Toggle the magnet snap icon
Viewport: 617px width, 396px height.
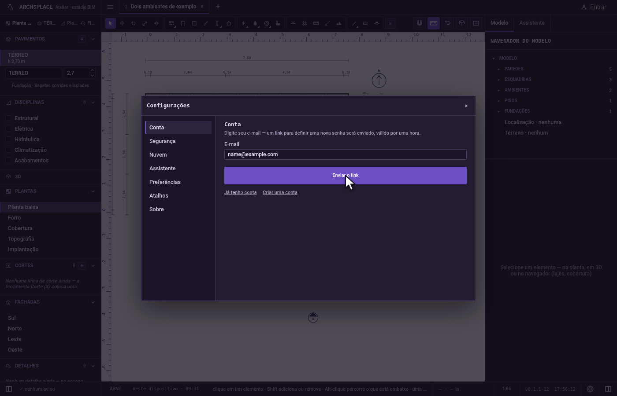pyautogui.click(x=420, y=23)
